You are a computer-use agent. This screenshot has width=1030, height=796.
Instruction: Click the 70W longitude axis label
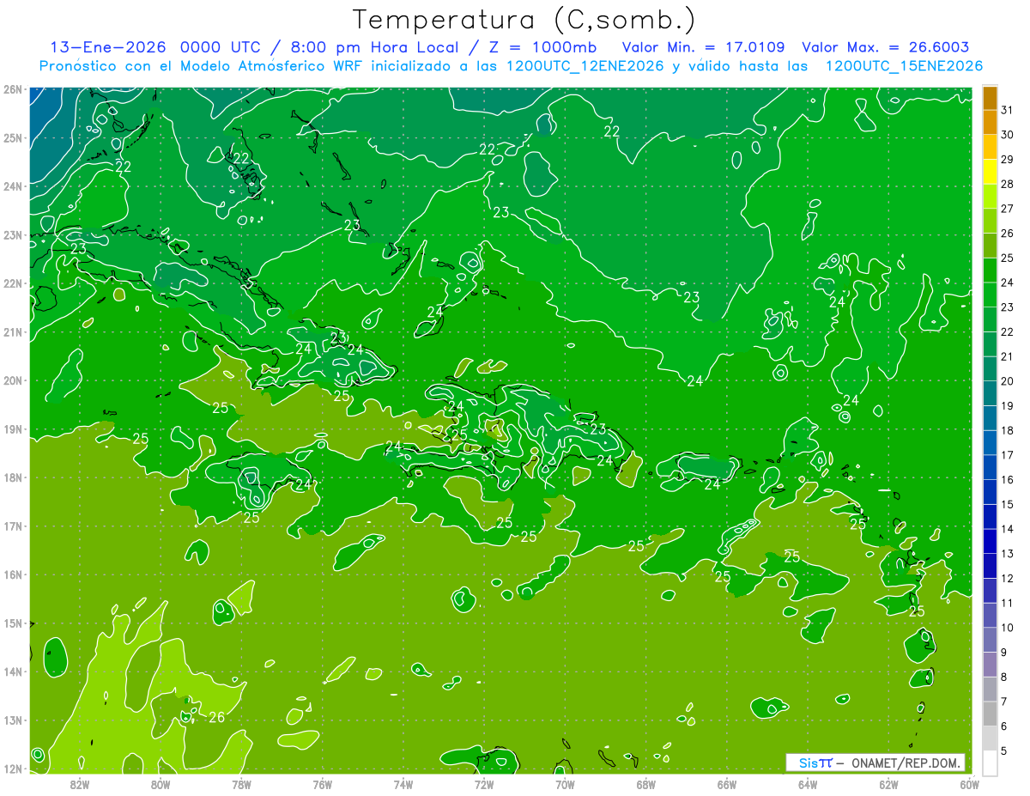(x=565, y=784)
